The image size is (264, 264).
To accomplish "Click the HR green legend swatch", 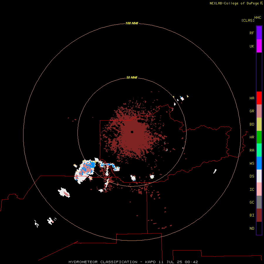I will point(259,137).
